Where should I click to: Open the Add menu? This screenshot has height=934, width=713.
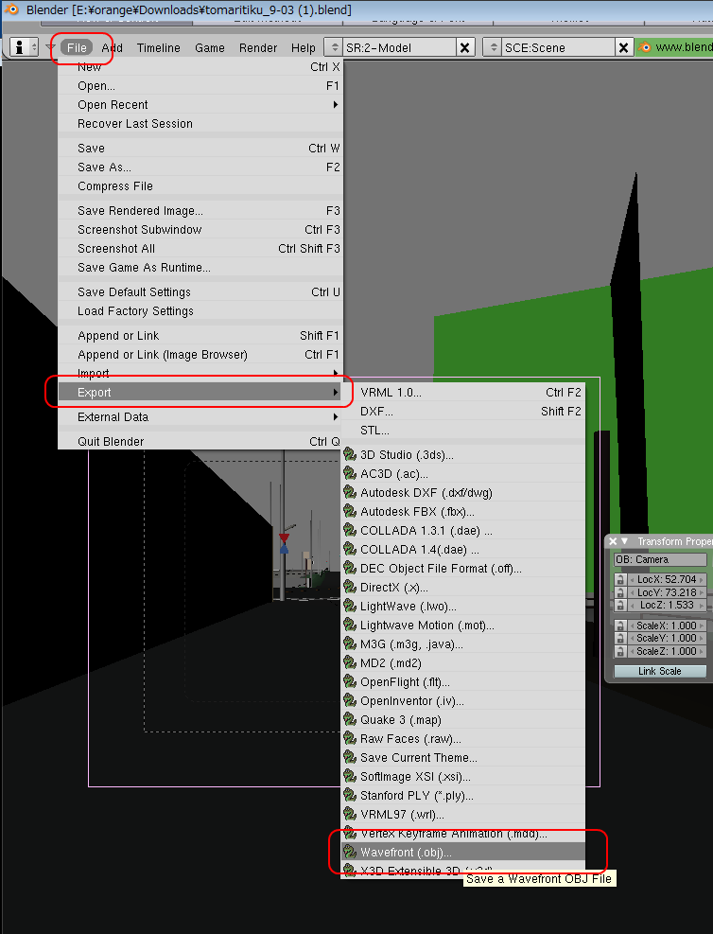(x=112, y=47)
